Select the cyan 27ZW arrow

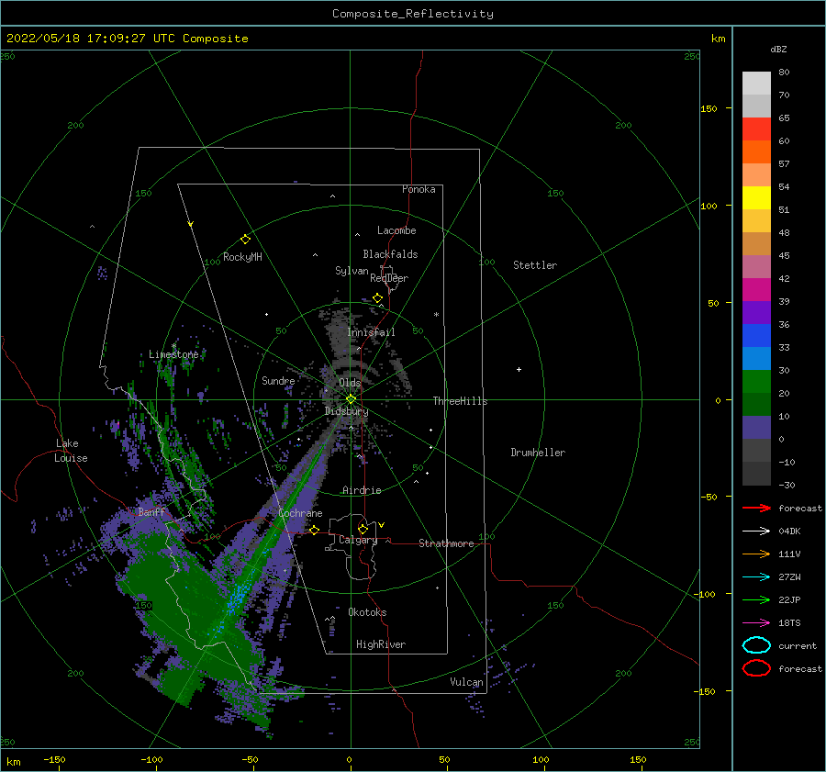coord(756,577)
